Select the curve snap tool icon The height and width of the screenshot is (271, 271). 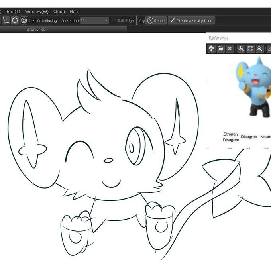(6, 20)
